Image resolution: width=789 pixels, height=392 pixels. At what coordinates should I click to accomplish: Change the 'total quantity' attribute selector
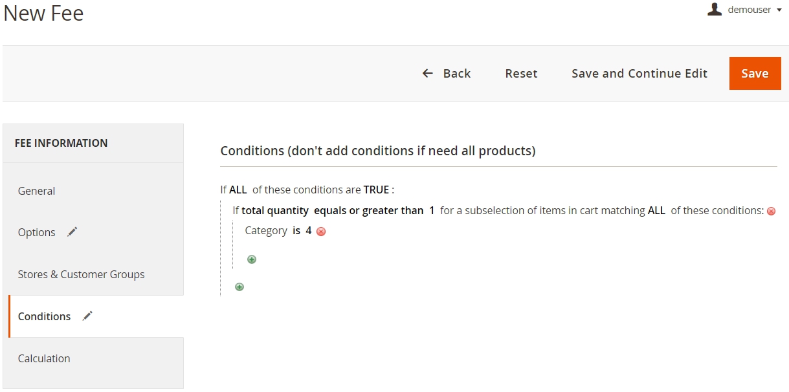[x=275, y=210]
